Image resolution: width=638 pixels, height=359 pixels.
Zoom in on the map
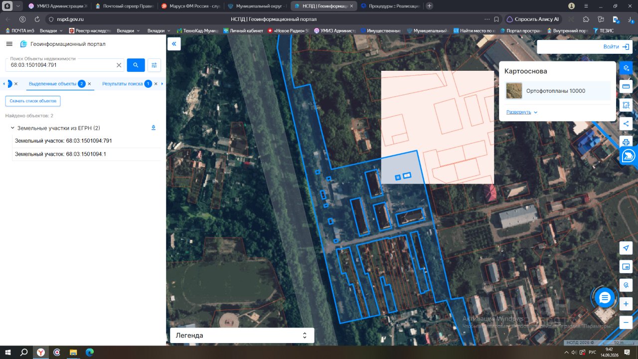626,304
